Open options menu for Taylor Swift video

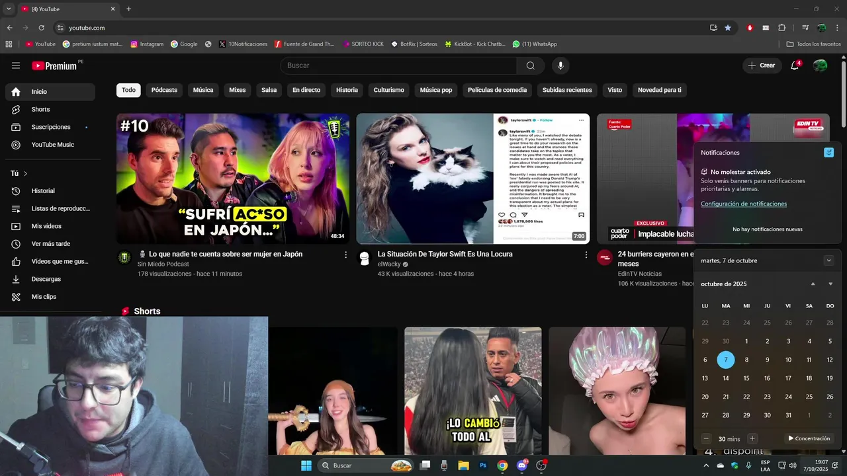click(586, 255)
